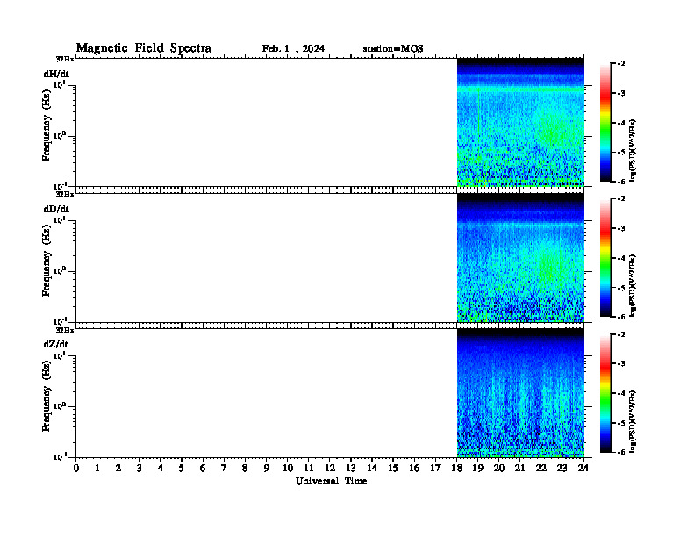
Task: Click the 'Magnetic Field Spectra' title
Action: tap(144, 48)
